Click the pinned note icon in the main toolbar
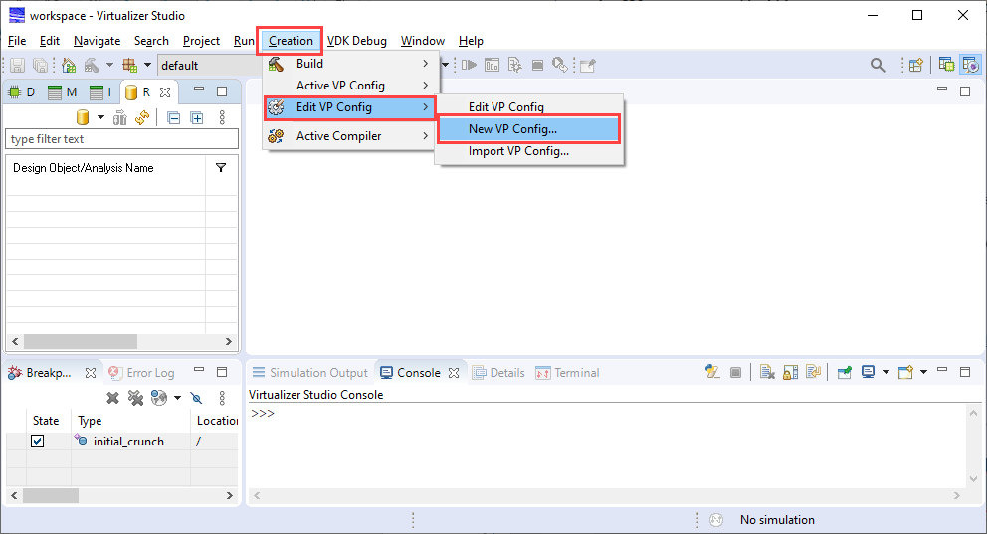Viewport: 987px width, 534px height. [587, 65]
